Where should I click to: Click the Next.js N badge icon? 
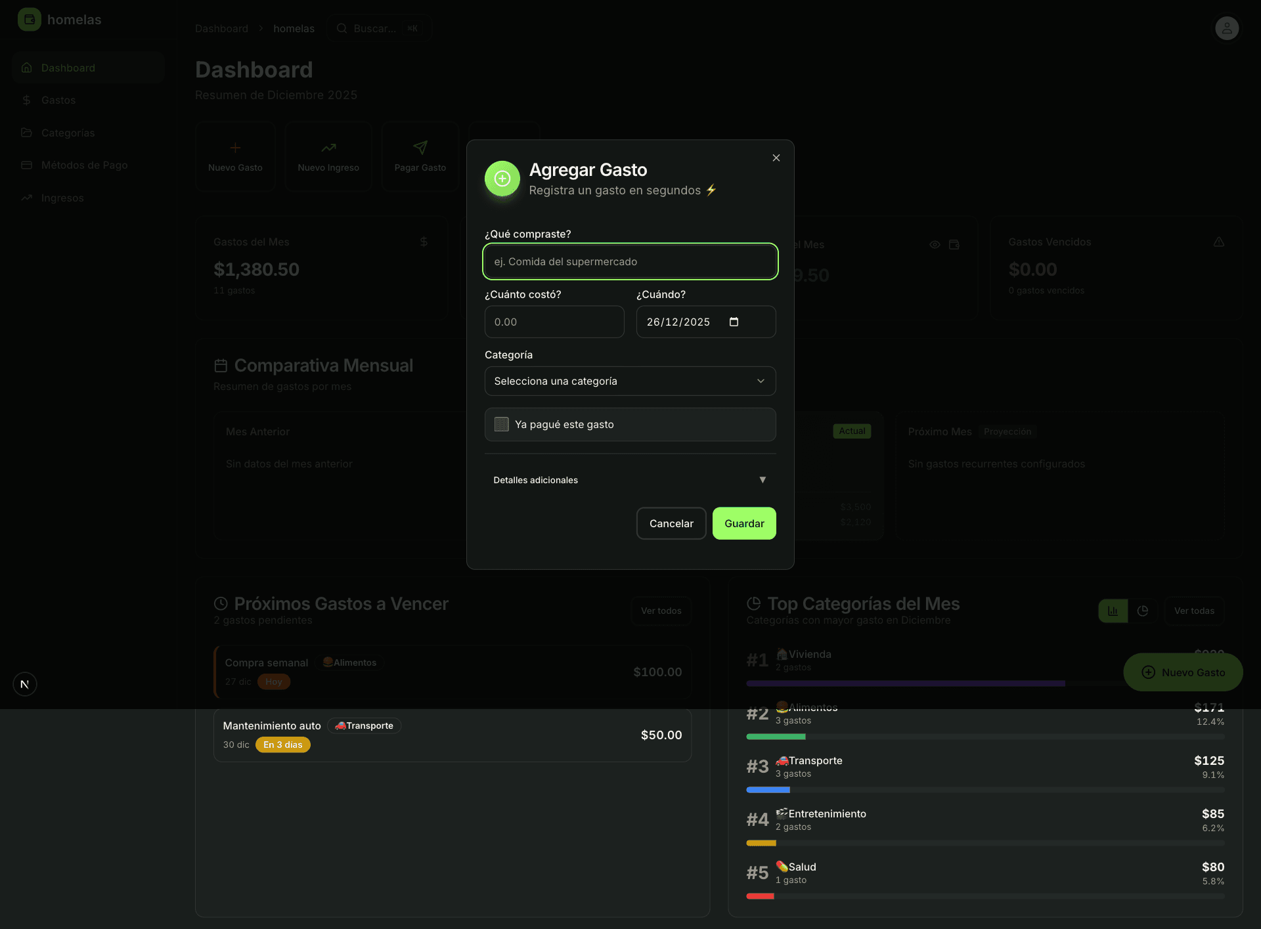(25, 684)
